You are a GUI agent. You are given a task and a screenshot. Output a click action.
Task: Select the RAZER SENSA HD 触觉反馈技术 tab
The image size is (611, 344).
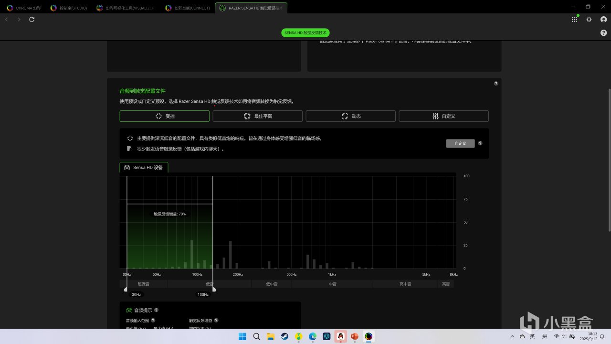pyautogui.click(x=252, y=8)
